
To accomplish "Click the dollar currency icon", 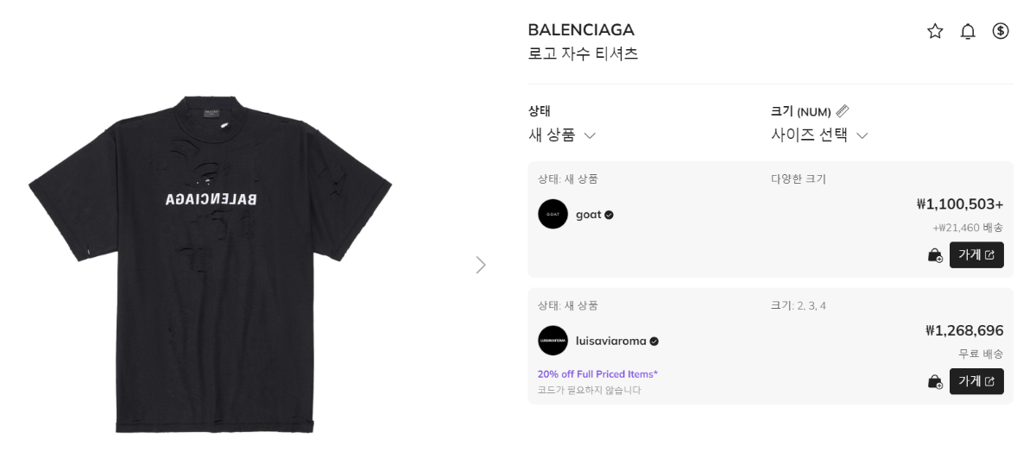I will (1001, 31).
